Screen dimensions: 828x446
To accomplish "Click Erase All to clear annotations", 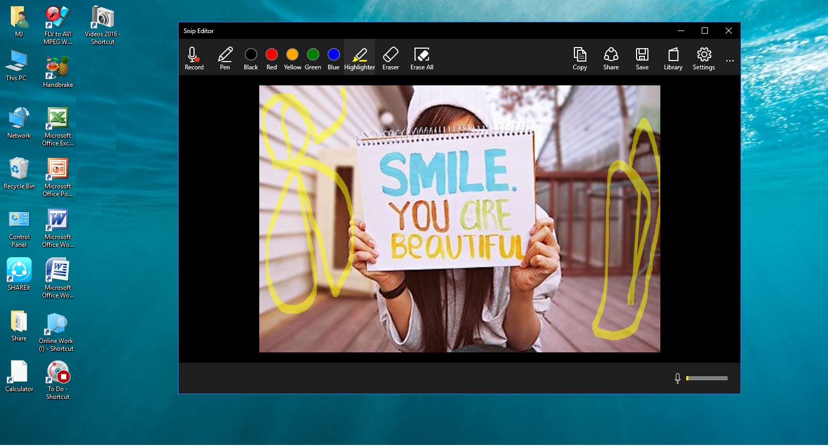I will click(422, 58).
